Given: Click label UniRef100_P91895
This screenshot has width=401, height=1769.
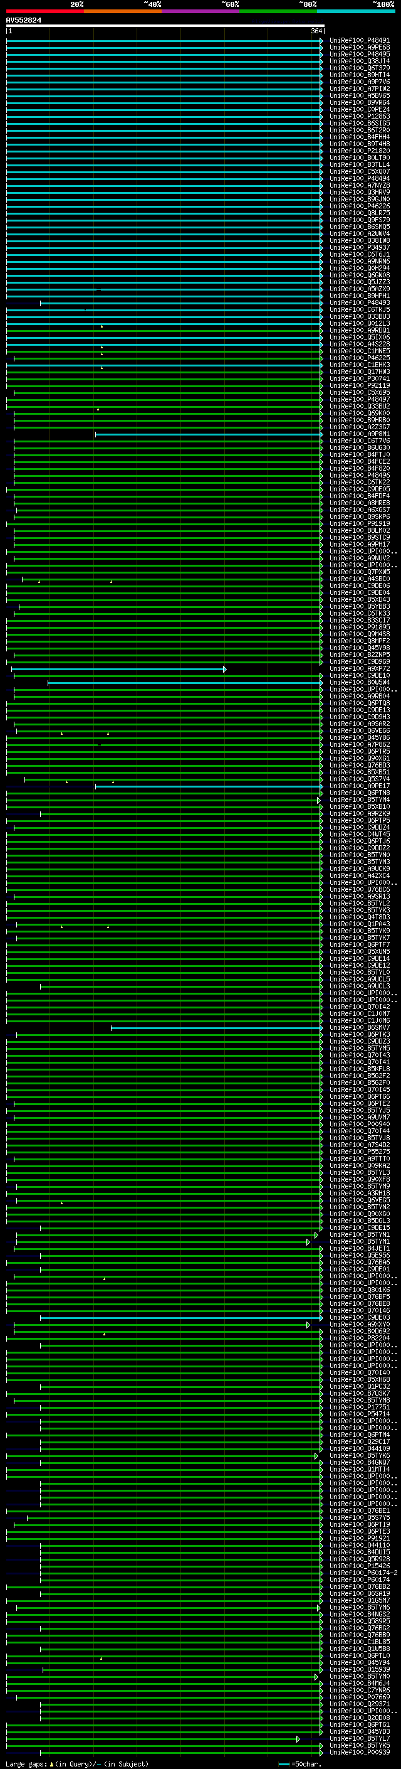Looking at the screenshot, I should pos(360,627).
